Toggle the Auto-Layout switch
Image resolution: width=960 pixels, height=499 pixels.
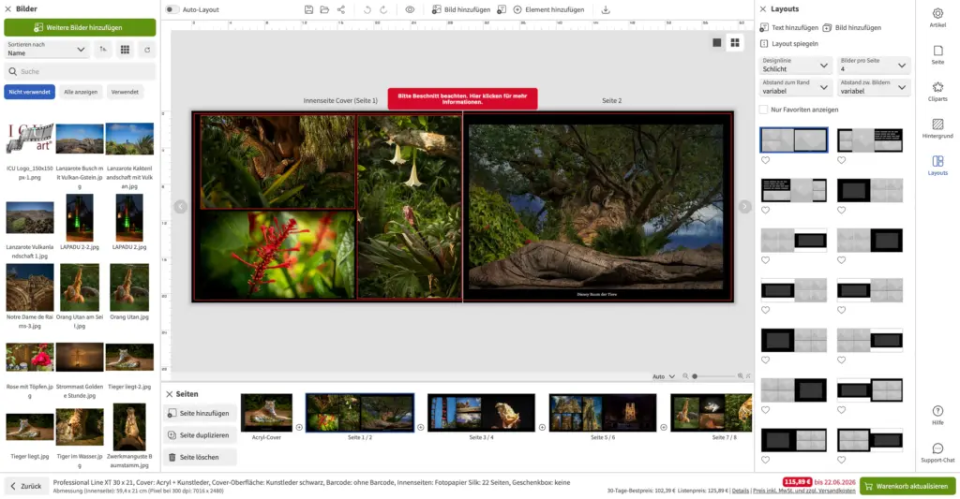(172, 9)
